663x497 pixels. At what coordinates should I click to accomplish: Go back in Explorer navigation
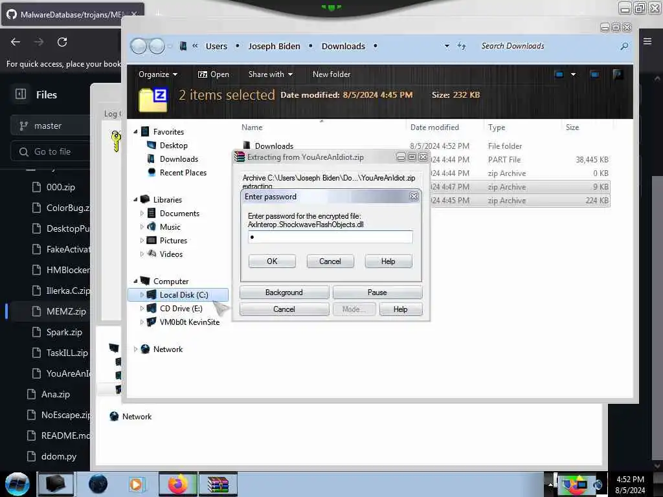tap(139, 46)
